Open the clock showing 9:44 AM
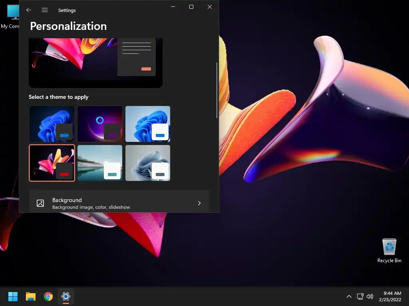 coord(390,296)
